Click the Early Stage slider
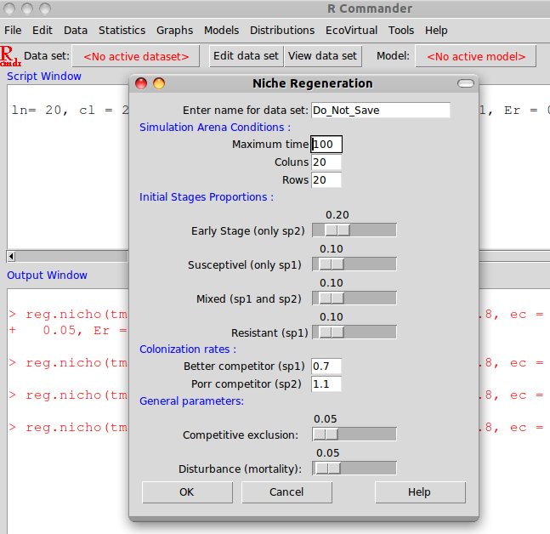 [354, 230]
